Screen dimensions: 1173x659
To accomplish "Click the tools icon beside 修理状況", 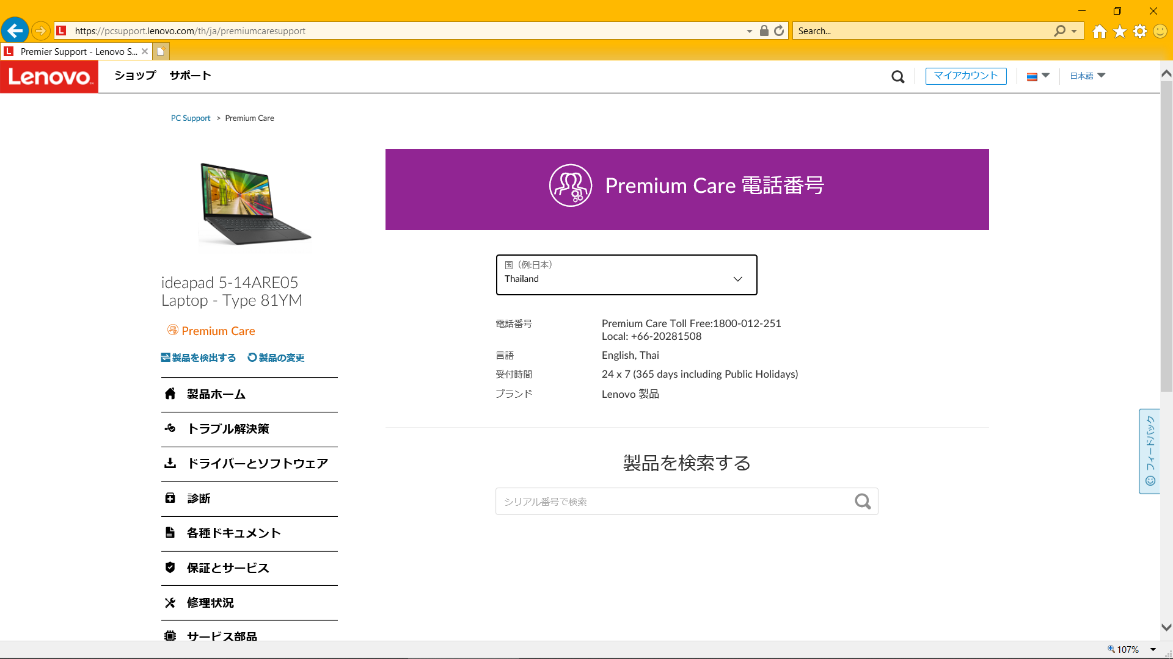I will click(x=170, y=602).
